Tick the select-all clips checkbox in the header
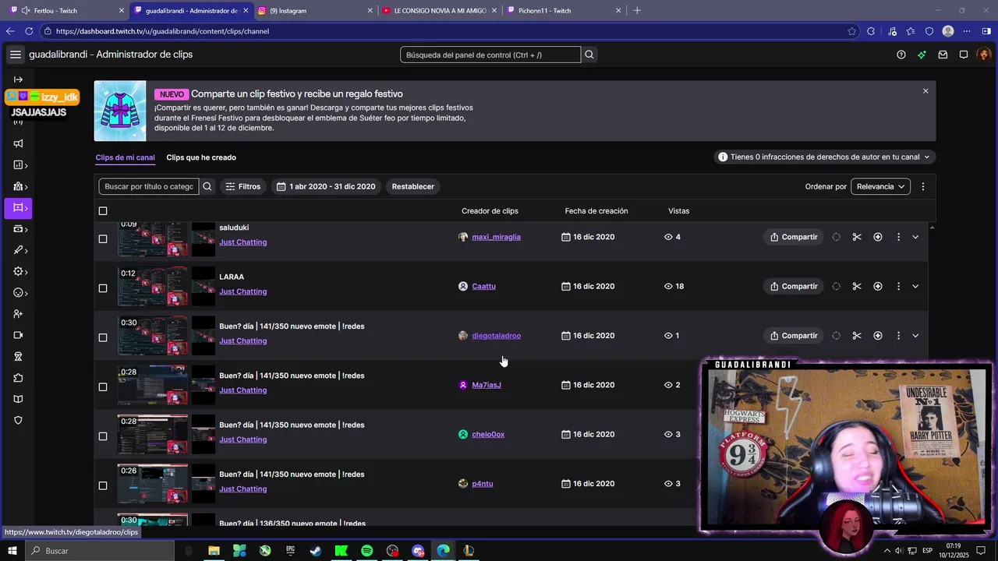Screen dimensions: 998x561 [x=103, y=211]
